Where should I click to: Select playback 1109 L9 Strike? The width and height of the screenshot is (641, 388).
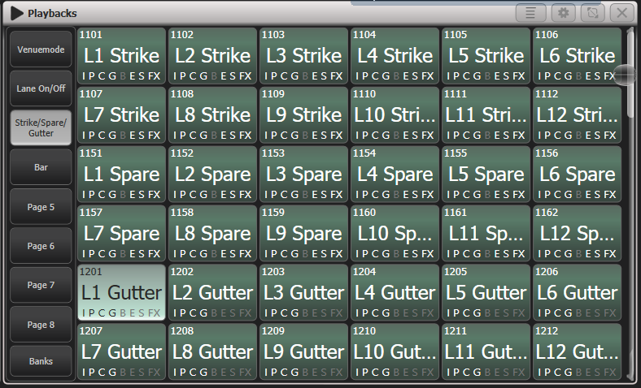303,115
